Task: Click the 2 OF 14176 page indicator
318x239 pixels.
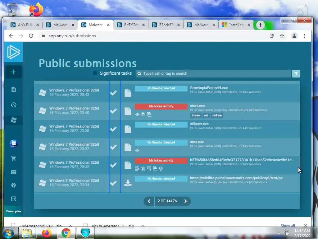Action: click(x=167, y=201)
